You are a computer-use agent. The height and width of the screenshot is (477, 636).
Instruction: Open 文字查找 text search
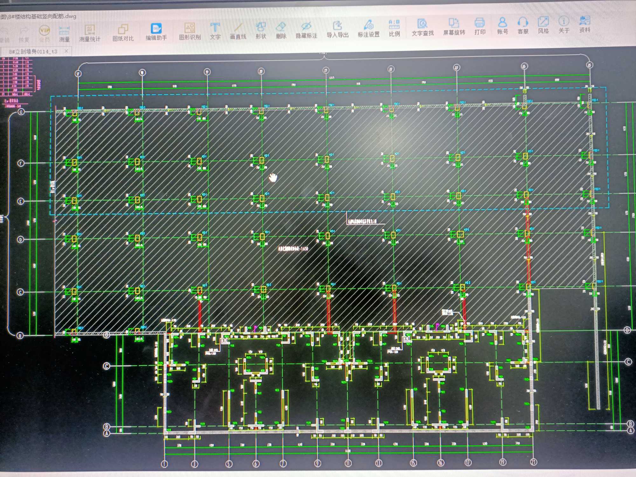click(x=423, y=27)
